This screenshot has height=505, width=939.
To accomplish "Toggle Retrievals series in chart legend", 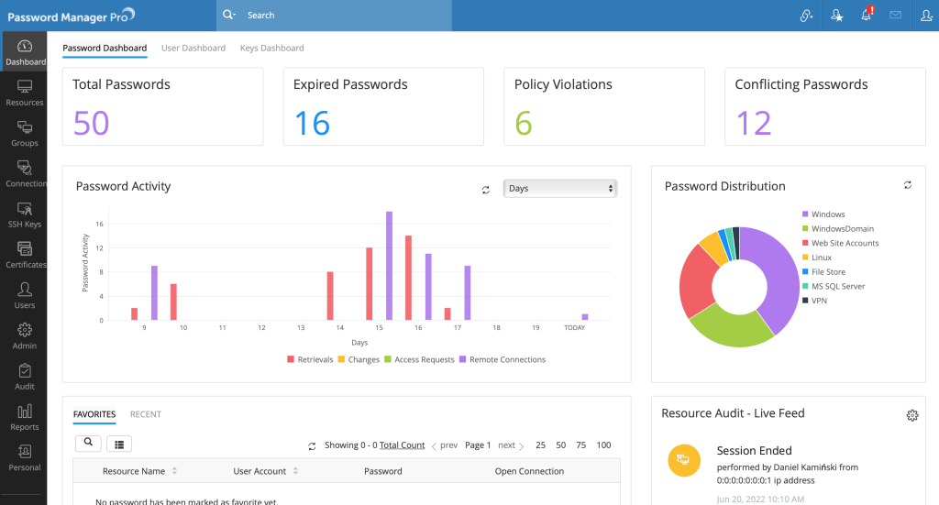I will pyautogui.click(x=310, y=359).
